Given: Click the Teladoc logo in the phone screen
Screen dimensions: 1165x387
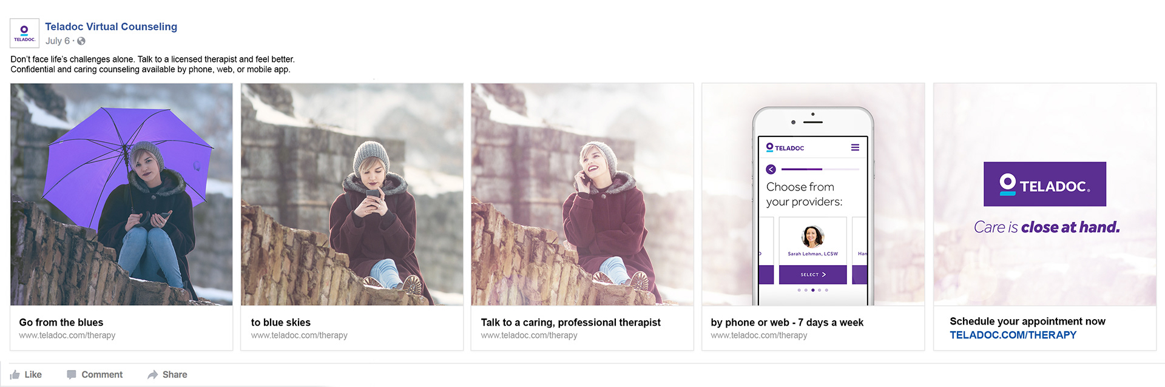Looking at the screenshot, I should 785,147.
